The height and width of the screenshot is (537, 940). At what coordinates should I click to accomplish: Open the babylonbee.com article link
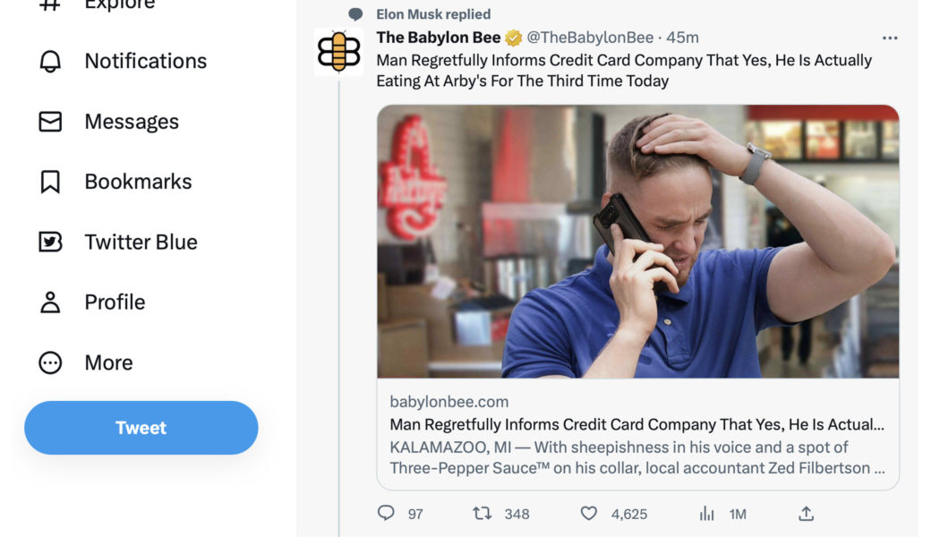[x=448, y=401]
